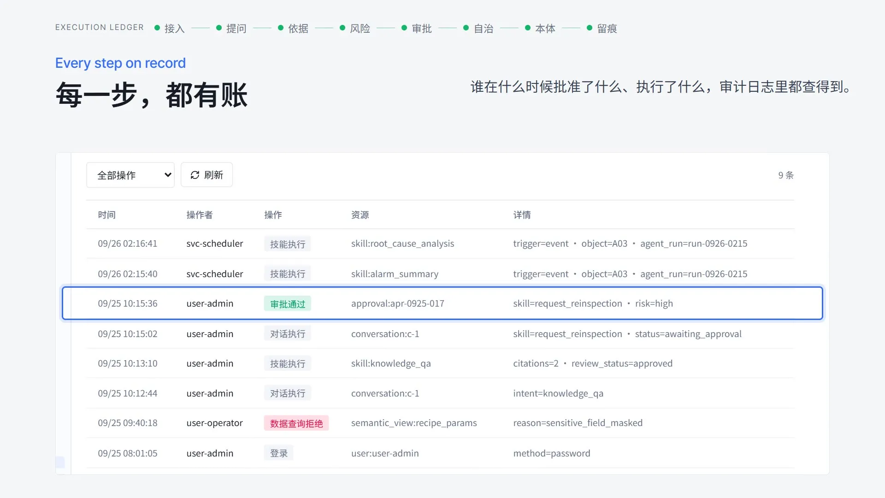Click skill:knowledge_qa resource cell
Screen dimensions: 885x498
[x=391, y=363]
